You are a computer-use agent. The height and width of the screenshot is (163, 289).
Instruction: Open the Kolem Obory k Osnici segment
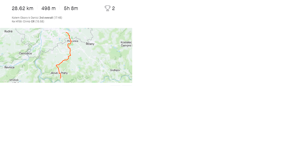coord(25,18)
